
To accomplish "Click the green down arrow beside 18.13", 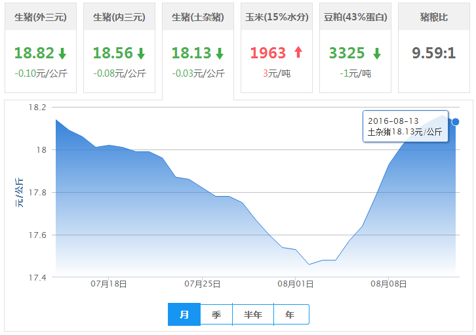I will click(x=220, y=54).
